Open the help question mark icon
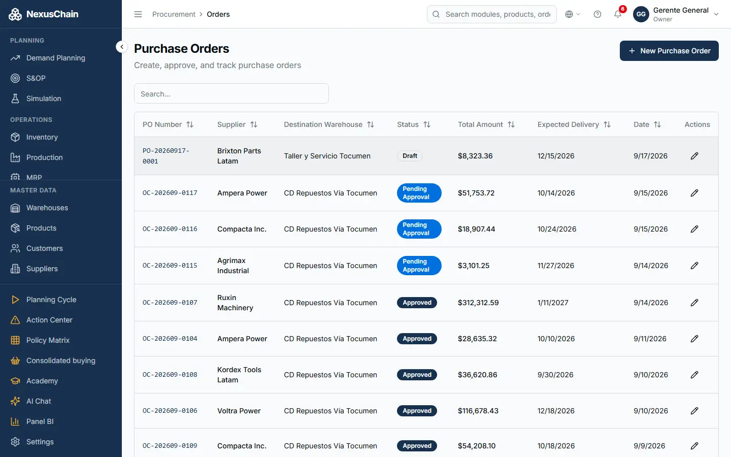Screen dimensions: 731x457 click(x=597, y=14)
